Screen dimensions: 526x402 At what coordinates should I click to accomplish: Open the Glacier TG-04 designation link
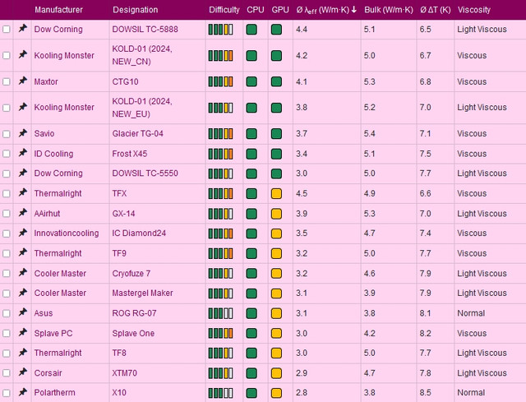coord(137,133)
